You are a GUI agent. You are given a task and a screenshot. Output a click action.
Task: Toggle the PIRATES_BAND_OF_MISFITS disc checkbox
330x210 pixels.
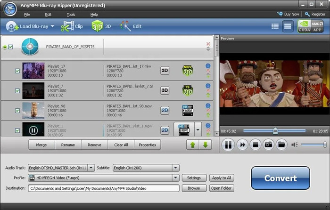10,47
